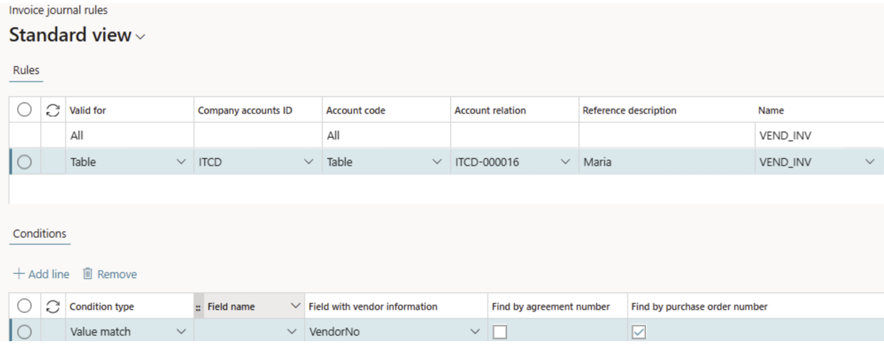Open the Condition type Value match dropdown
884x349 pixels.
click(182, 332)
